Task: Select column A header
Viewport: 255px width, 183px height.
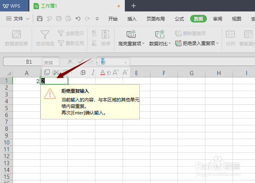Action: click(26, 73)
